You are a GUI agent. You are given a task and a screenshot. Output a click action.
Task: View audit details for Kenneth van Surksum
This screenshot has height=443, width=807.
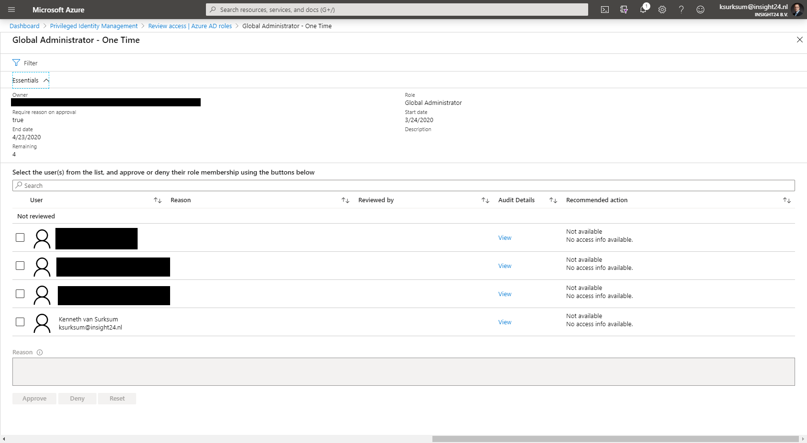click(x=505, y=322)
